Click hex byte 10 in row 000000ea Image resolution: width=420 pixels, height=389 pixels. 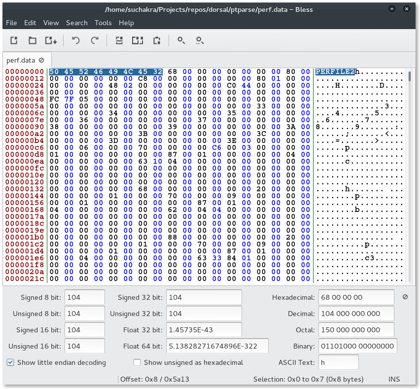158,161
